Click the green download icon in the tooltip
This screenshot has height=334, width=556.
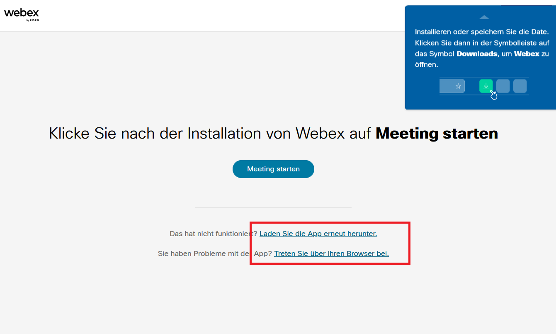pyautogui.click(x=486, y=86)
